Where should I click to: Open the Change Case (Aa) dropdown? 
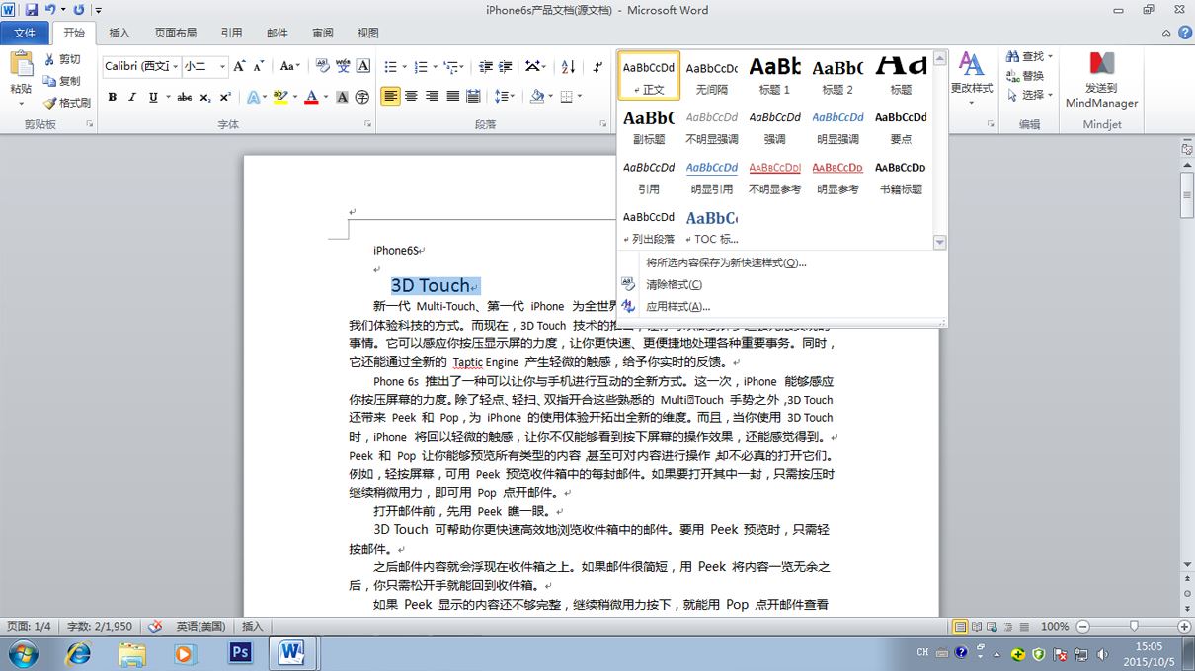(x=290, y=66)
